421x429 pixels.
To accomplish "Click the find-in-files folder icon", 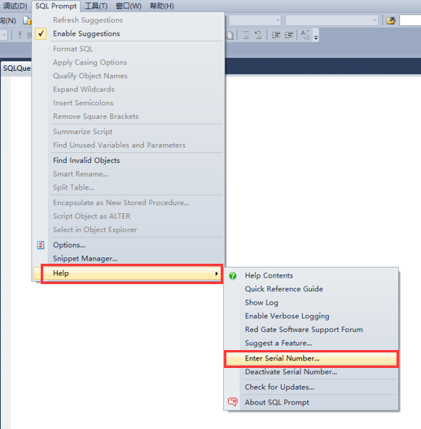I will pyautogui.click(x=391, y=20).
